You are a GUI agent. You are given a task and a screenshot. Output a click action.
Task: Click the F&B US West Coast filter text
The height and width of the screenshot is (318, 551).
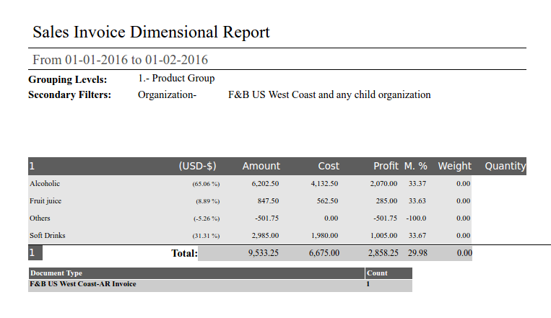329,94
